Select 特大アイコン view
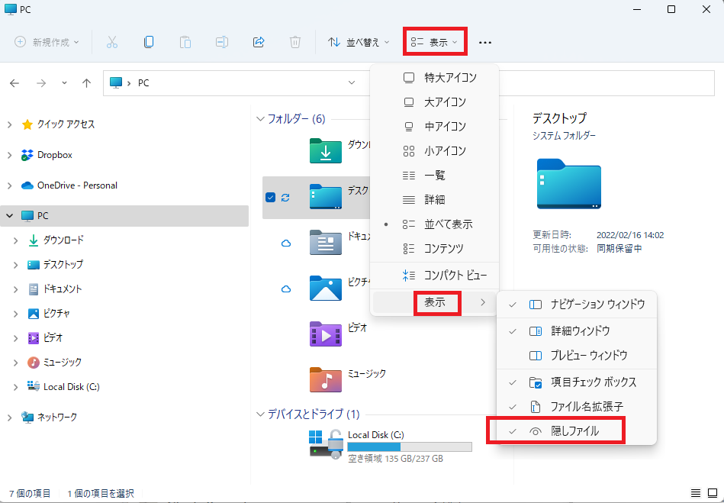Image resolution: width=724 pixels, height=503 pixels. coord(435,78)
